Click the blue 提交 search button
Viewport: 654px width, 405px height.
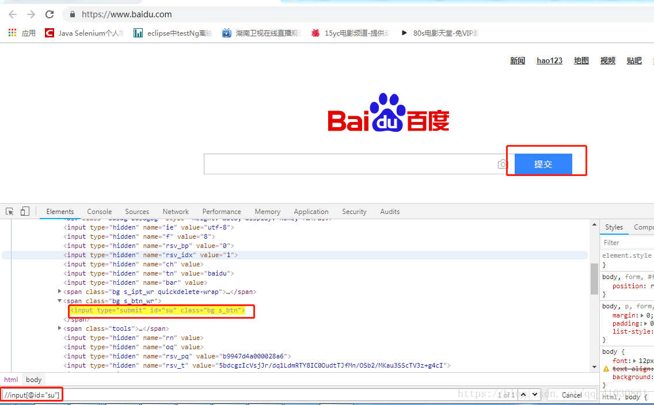pyautogui.click(x=543, y=164)
